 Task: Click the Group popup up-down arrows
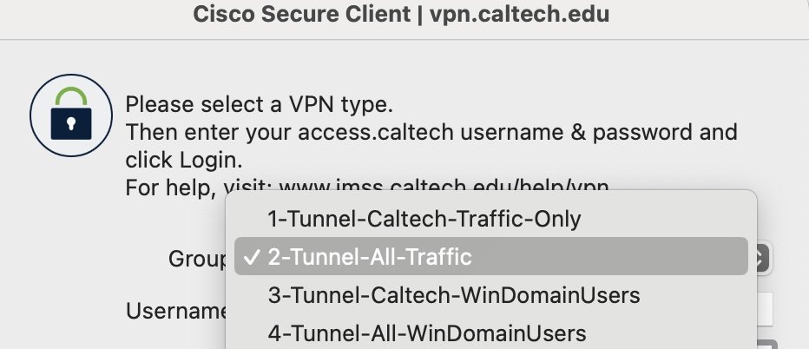[760, 257]
